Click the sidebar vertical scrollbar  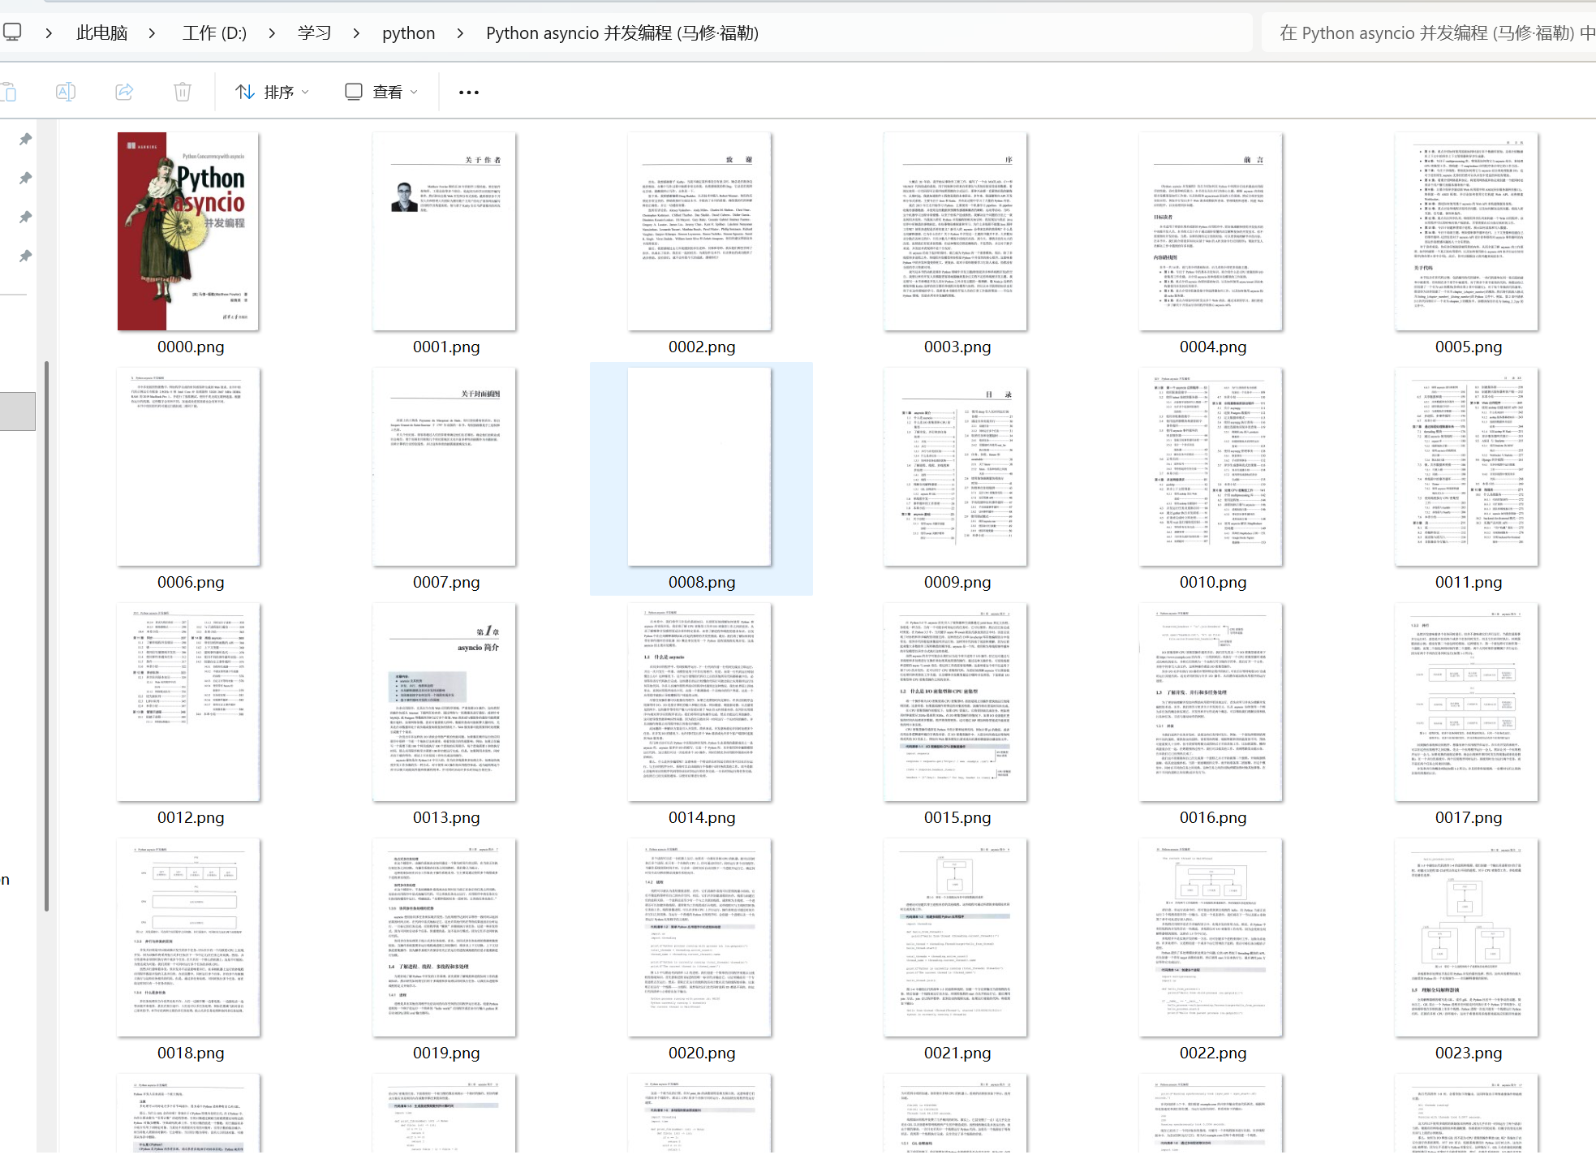point(46,636)
